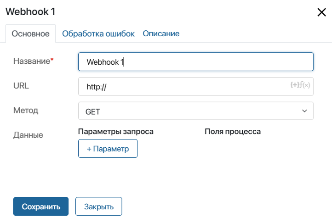Click the Метод field label
Image resolution: width=332 pixels, height=223 pixels.
click(x=26, y=110)
